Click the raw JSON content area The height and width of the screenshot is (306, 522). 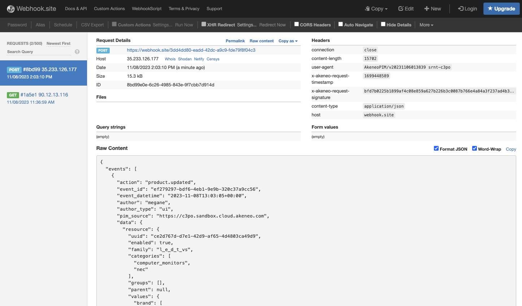306,231
